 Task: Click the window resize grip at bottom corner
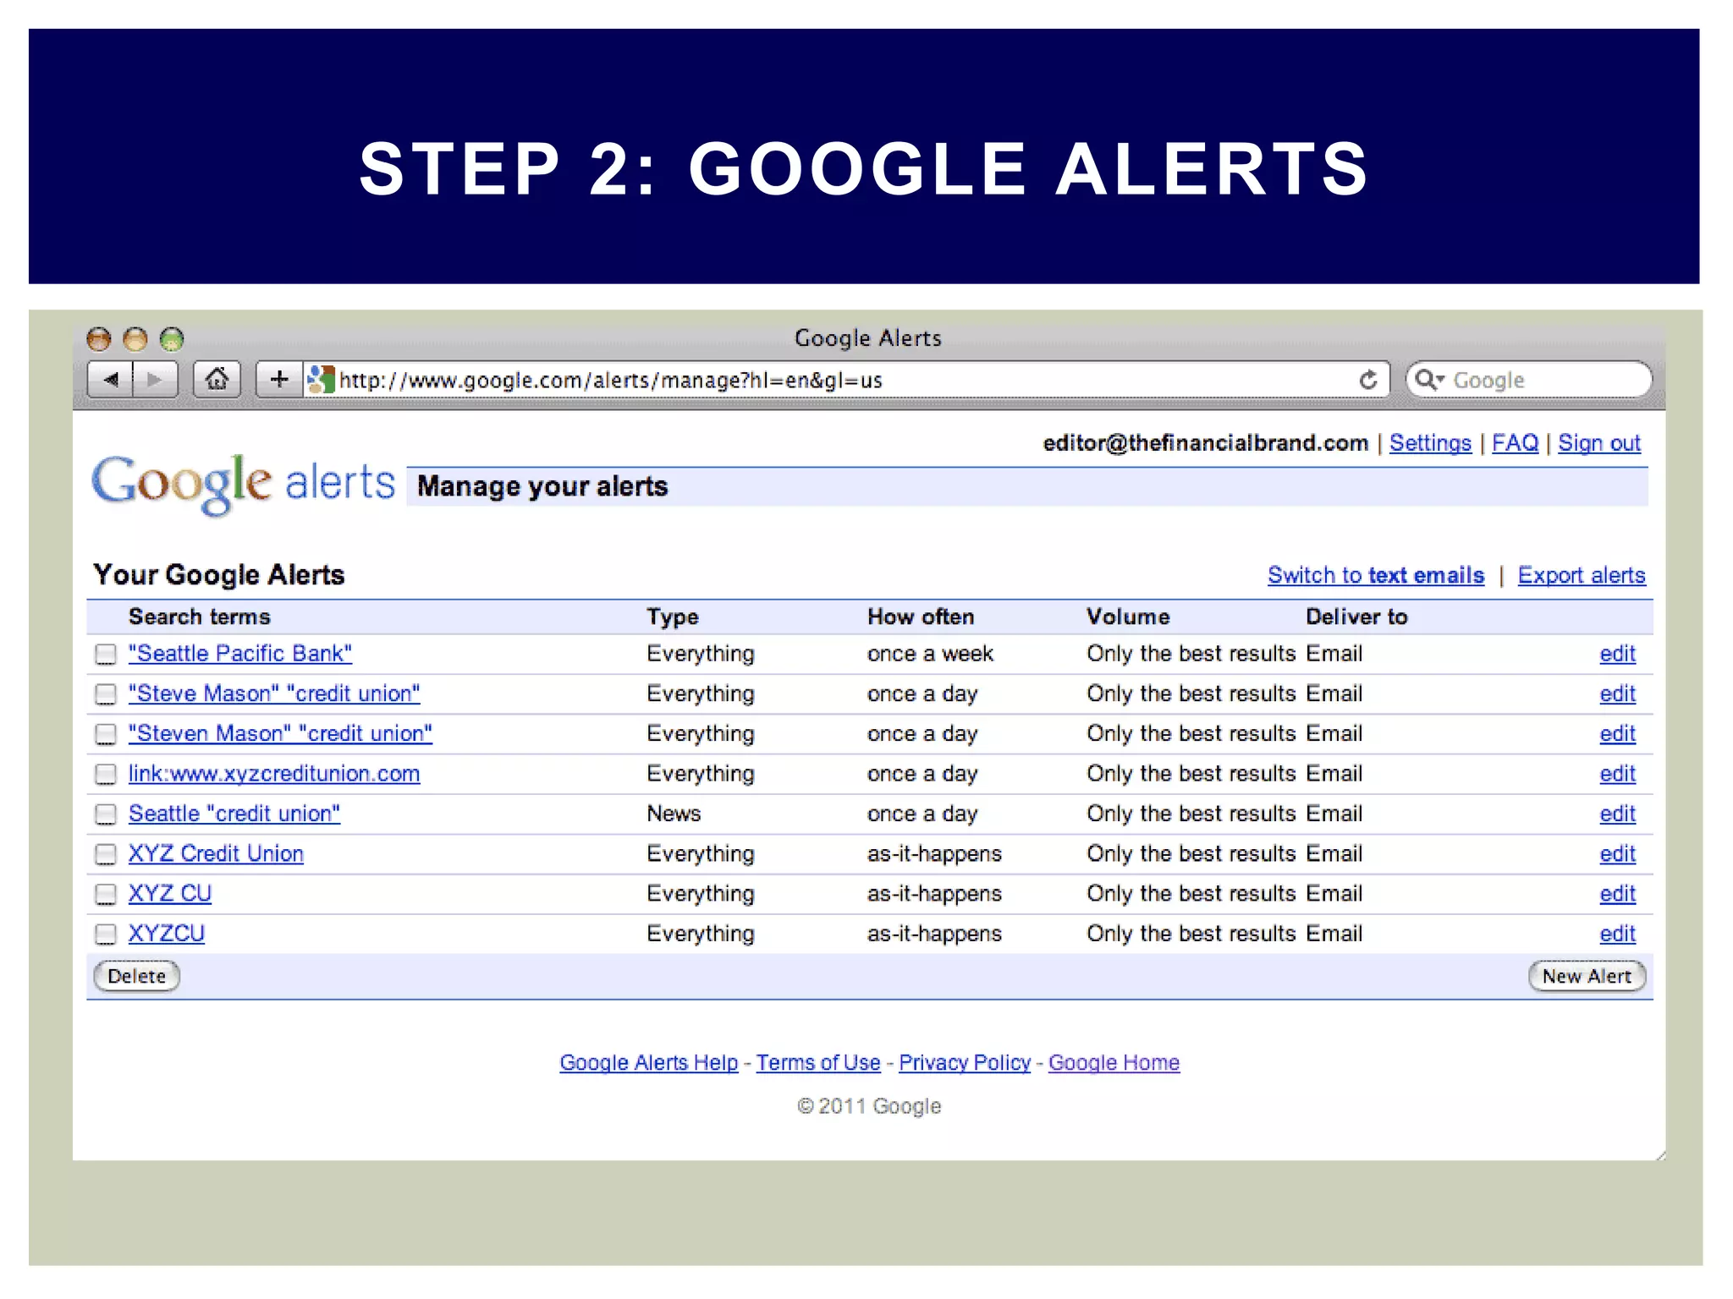1660,1155
